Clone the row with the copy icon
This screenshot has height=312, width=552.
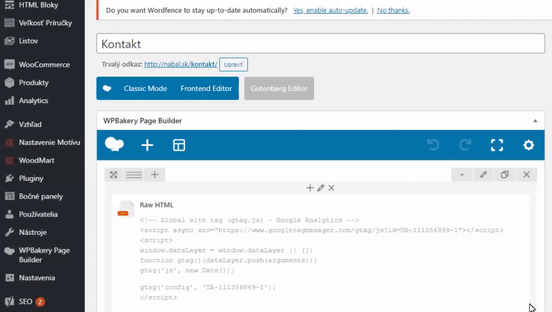point(505,175)
